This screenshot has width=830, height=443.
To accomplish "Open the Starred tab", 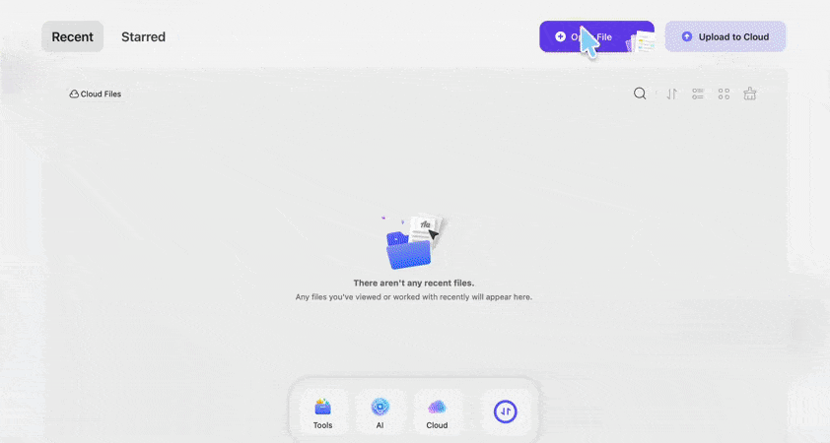I will [144, 36].
